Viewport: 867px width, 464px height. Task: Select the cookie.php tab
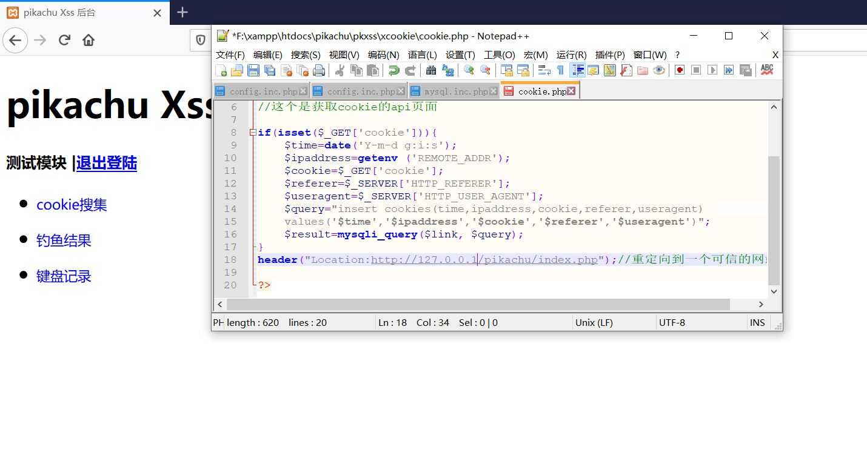[541, 91]
